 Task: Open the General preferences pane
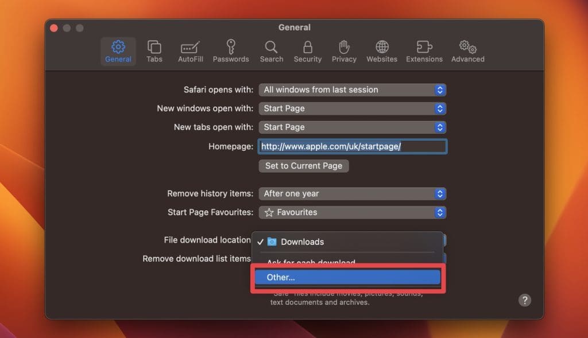(x=118, y=51)
